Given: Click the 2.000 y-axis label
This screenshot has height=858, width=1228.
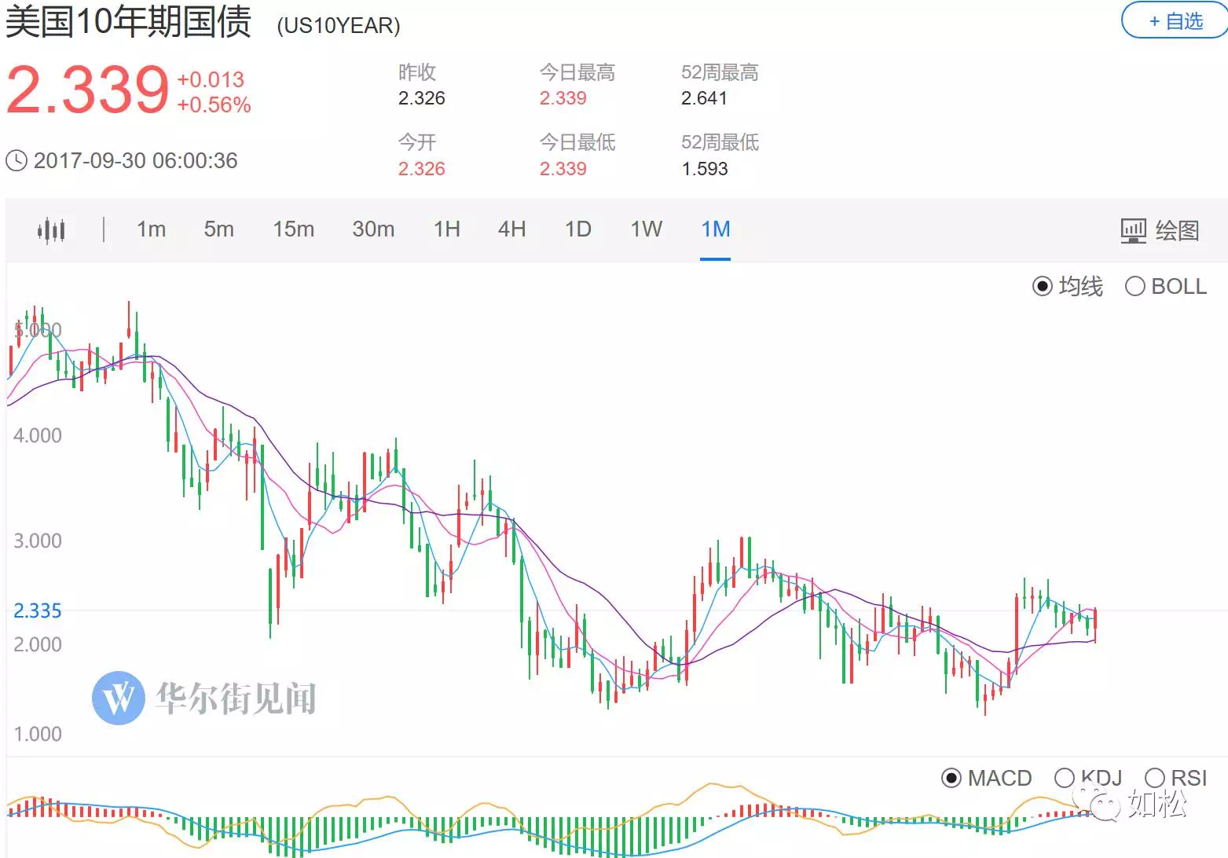Looking at the screenshot, I should [x=38, y=644].
